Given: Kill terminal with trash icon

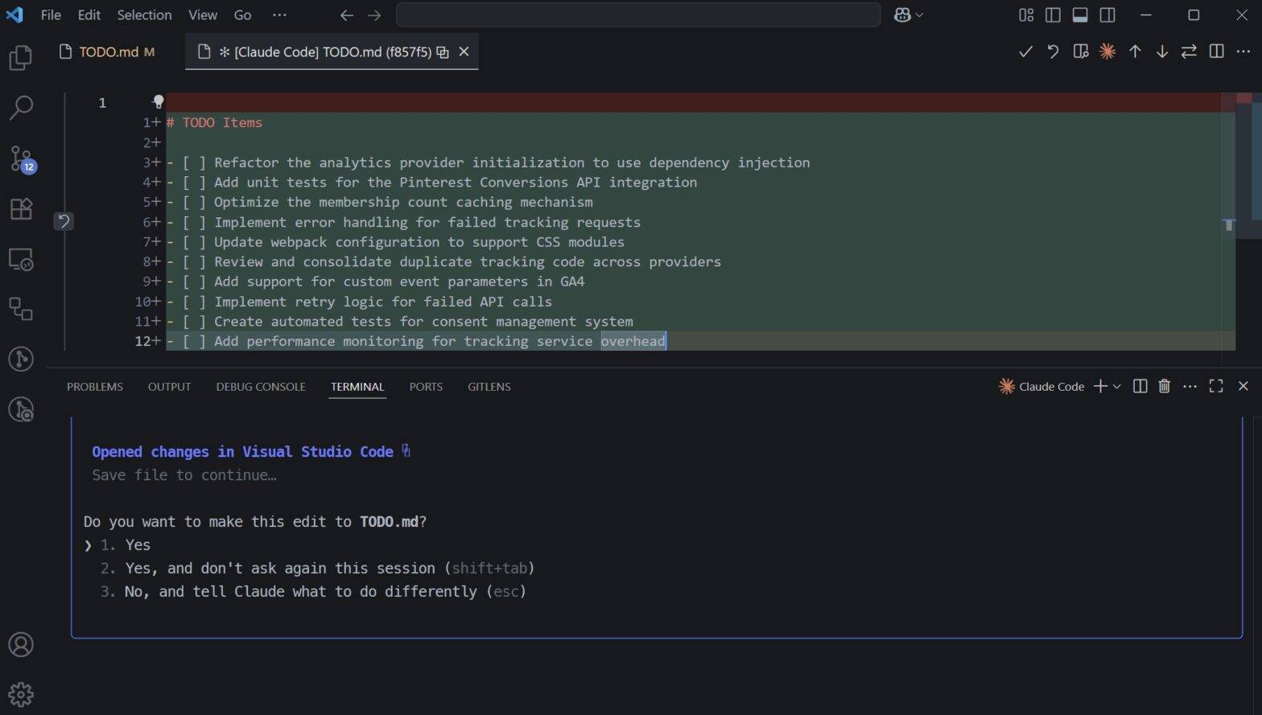Looking at the screenshot, I should (x=1164, y=387).
